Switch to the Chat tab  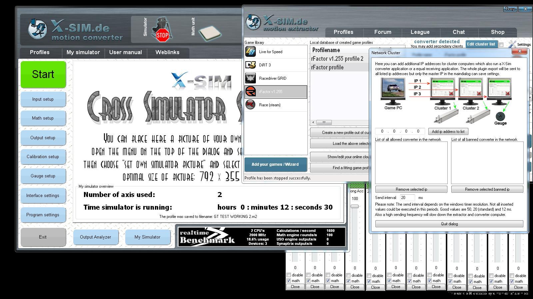(x=459, y=32)
